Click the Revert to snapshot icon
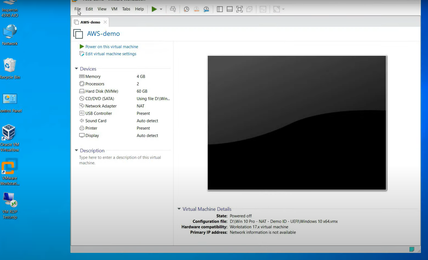 (x=196, y=9)
